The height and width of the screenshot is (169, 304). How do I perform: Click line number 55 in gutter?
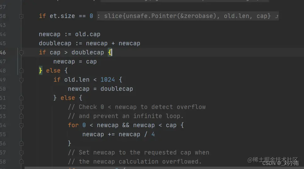click(x=3, y=134)
